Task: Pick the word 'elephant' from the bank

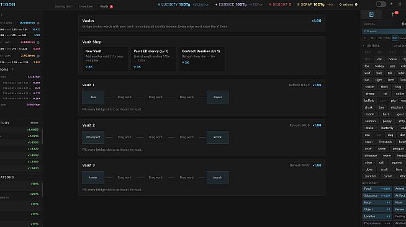Action: [397, 107]
